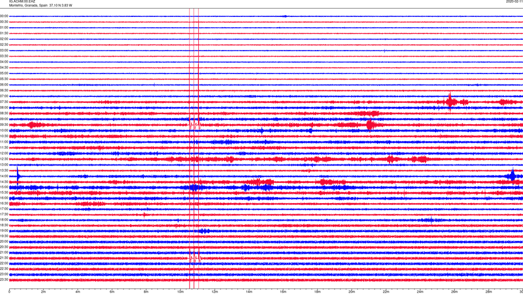
Task: Click the 19:30 trace label
Action: pyautogui.click(x=4, y=236)
